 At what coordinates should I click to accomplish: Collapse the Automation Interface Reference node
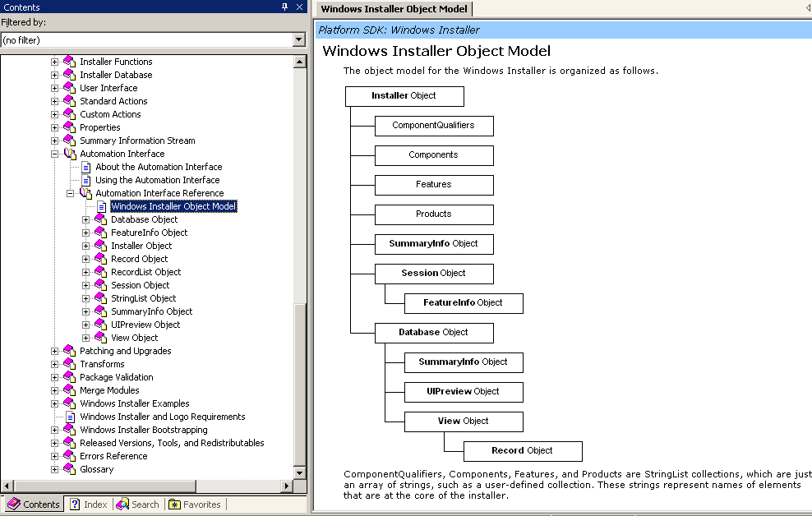[x=70, y=193]
